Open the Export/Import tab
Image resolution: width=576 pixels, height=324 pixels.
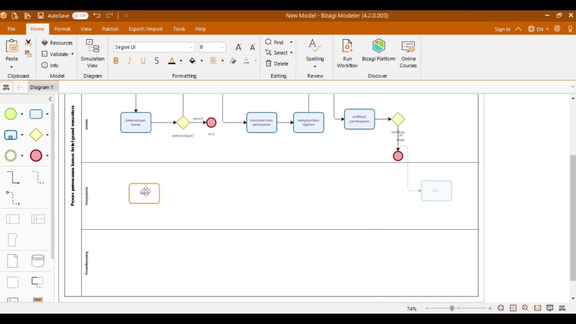146,29
